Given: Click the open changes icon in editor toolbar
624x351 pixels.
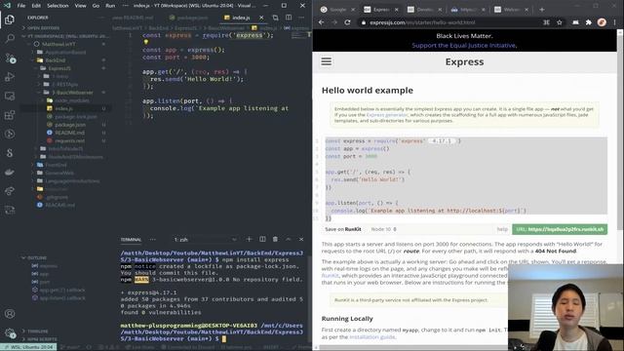Looking at the screenshot, I should pos(275,18).
